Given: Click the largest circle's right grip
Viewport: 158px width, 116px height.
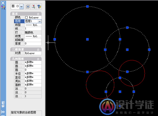Looking at the screenshot, I should [120, 39].
